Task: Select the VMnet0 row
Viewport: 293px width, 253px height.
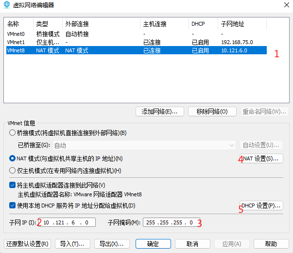Action: [137, 34]
